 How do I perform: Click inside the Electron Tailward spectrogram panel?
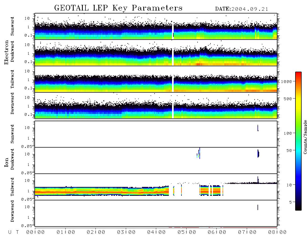(156, 79)
